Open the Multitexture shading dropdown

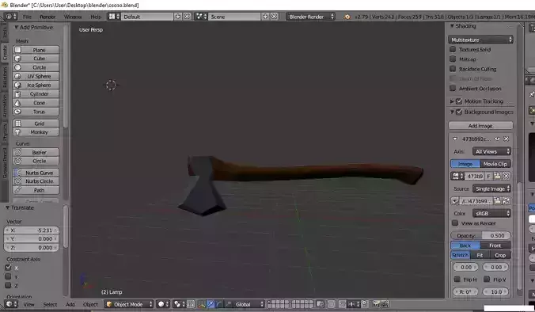(x=480, y=40)
